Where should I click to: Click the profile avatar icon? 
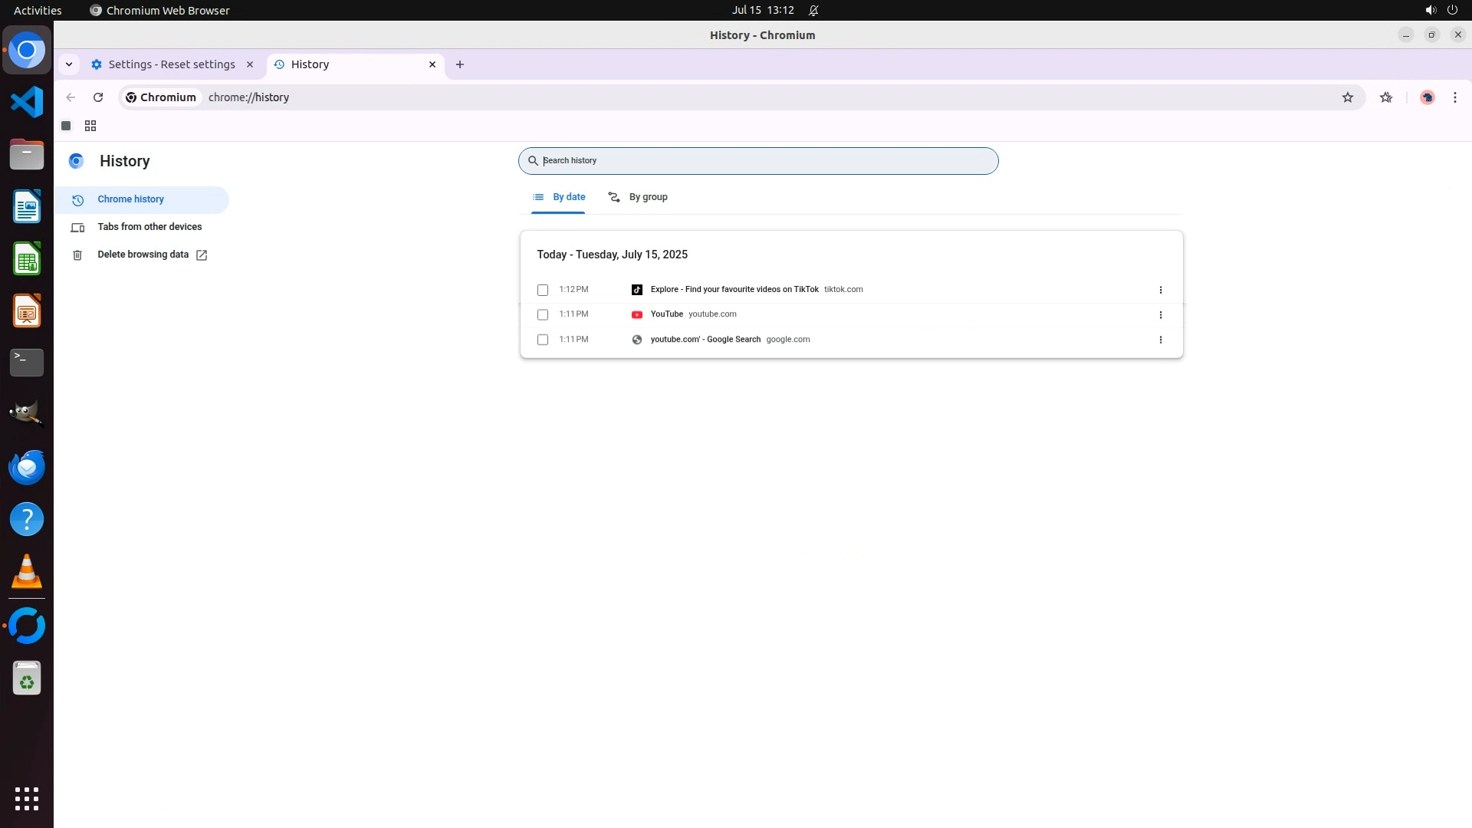[1427, 97]
